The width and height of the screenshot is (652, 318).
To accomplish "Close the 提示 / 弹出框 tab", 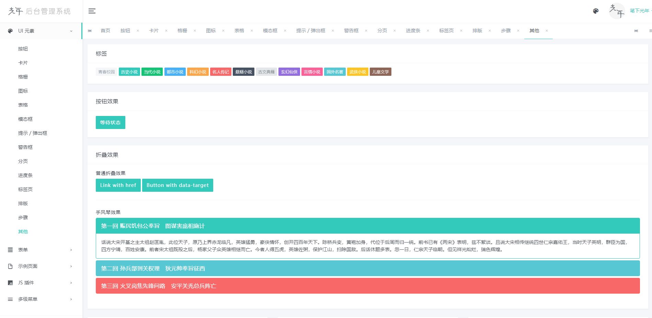I will [x=333, y=31].
